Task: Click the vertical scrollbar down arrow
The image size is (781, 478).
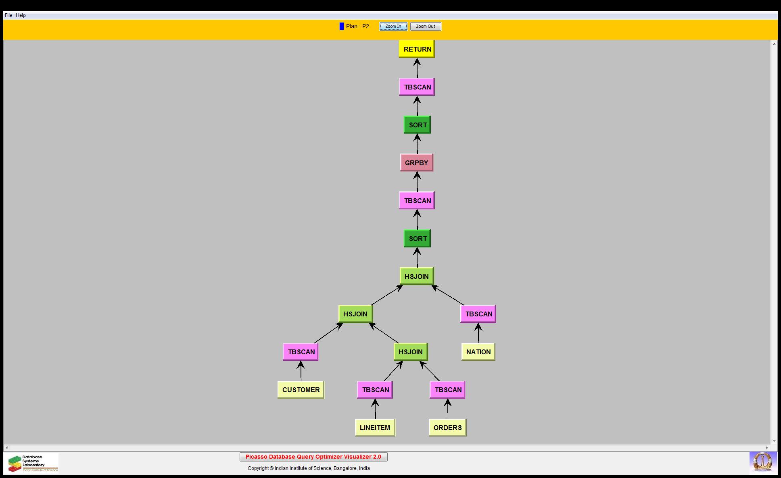Action: coord(774,441)
